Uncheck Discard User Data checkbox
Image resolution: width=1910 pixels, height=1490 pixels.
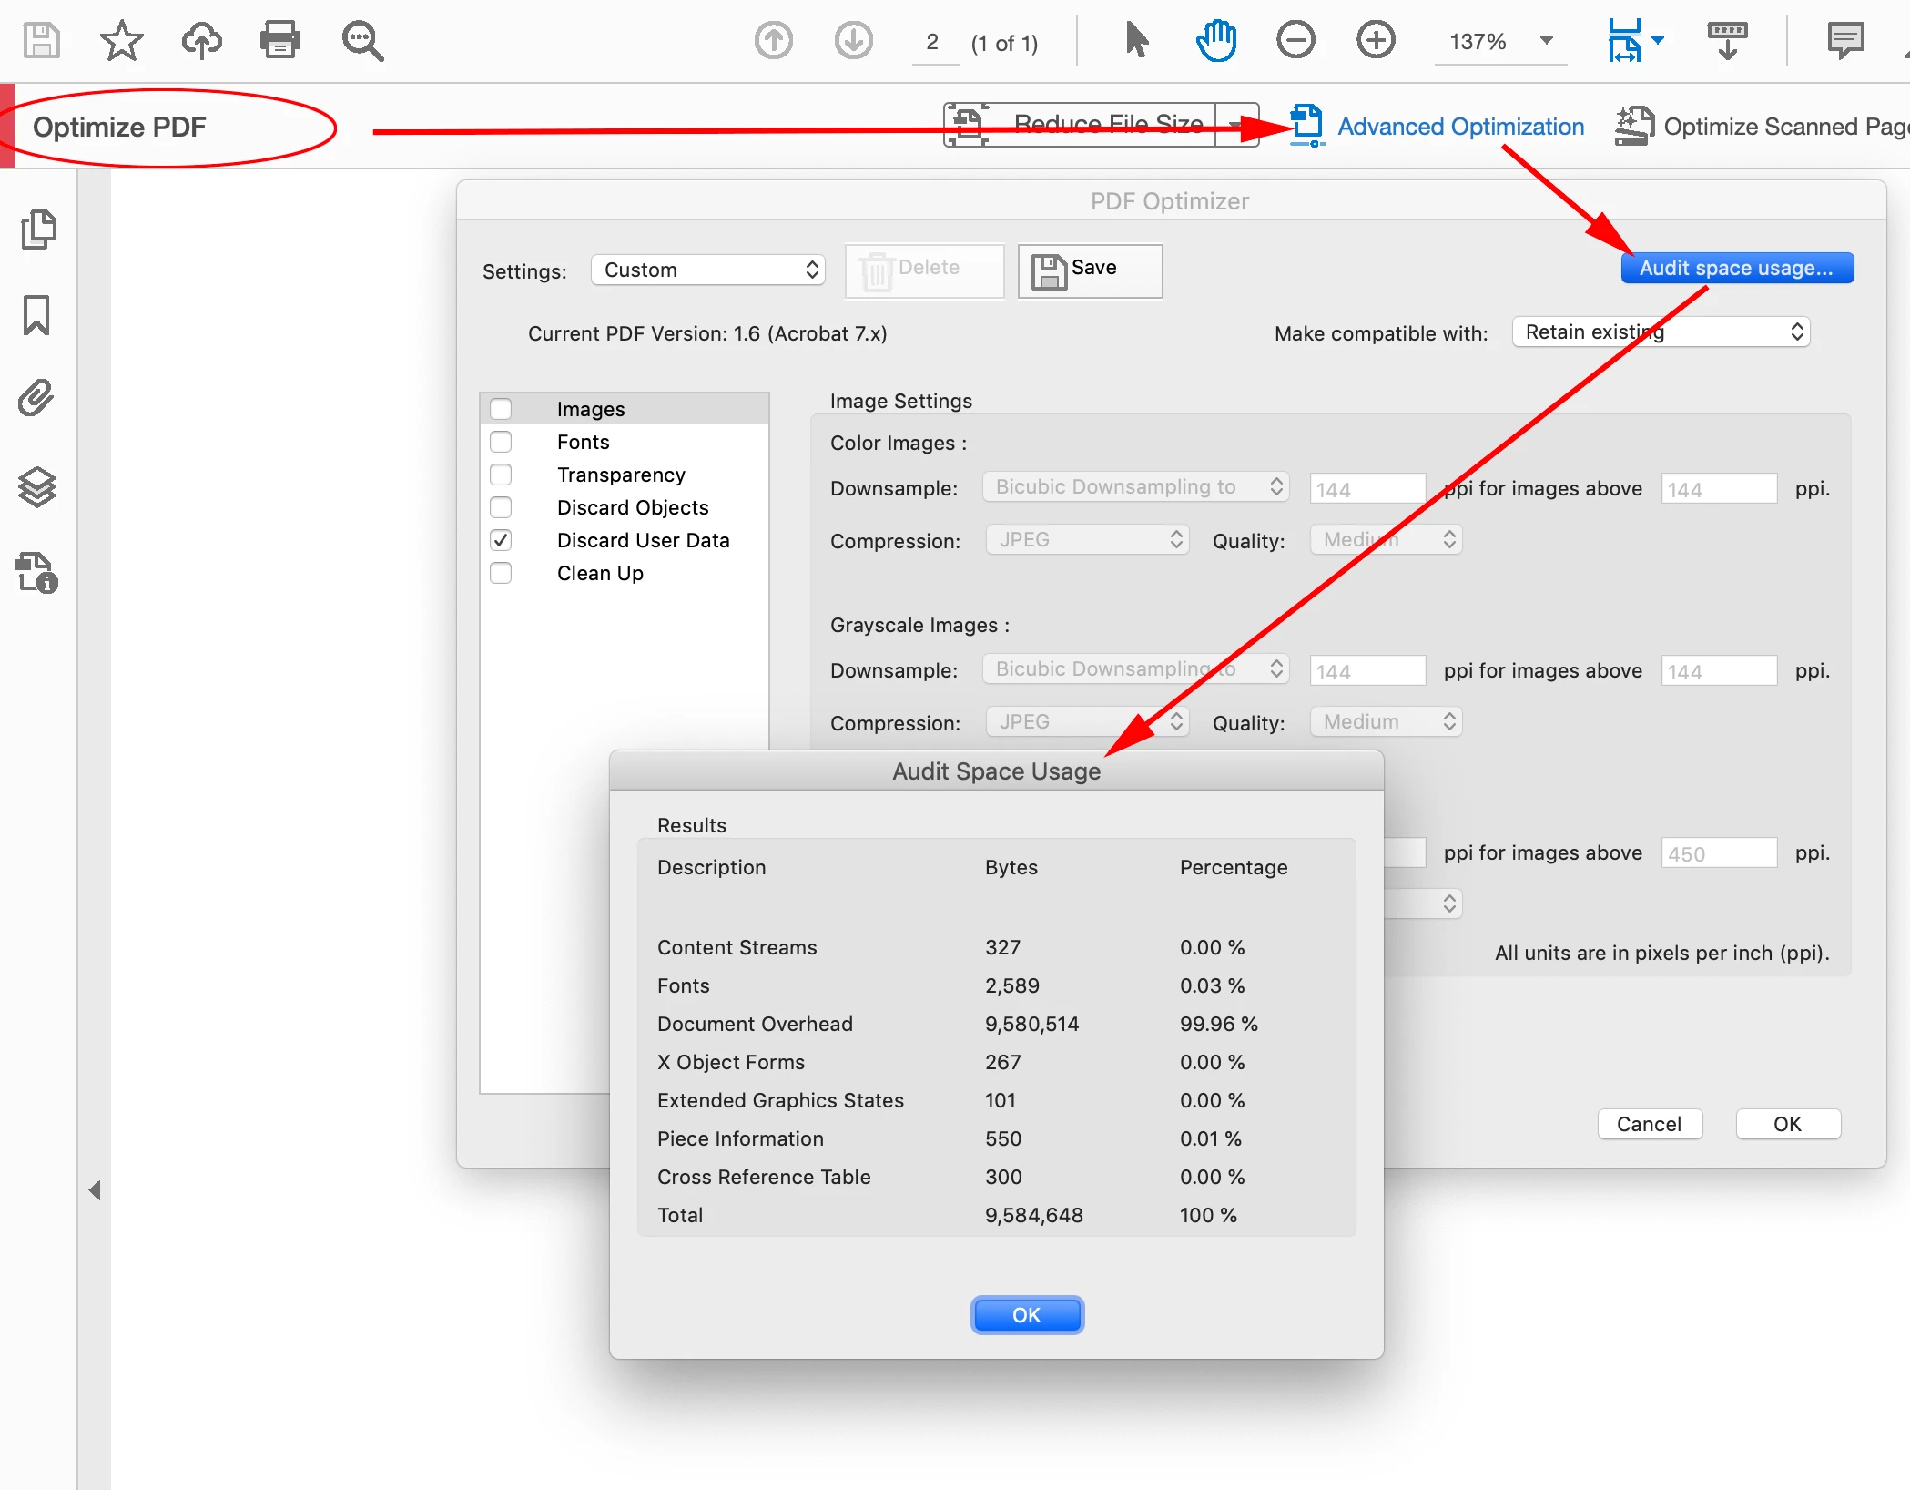click(x=501, y=540)
